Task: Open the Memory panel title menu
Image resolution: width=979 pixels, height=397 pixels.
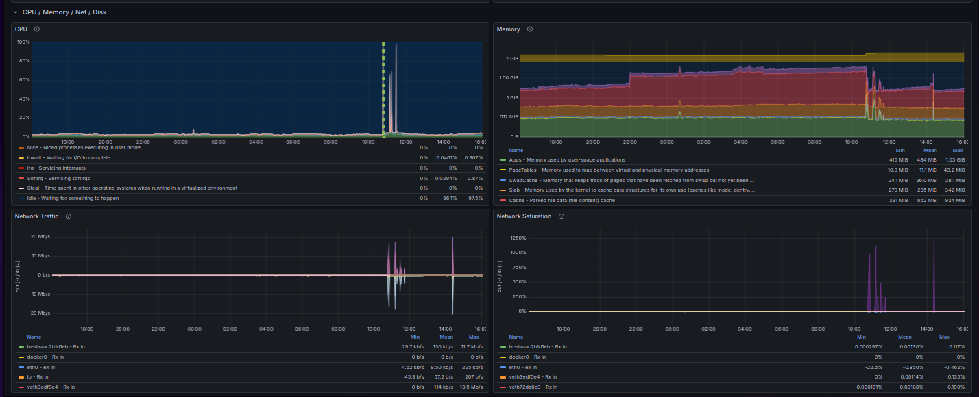Action: coord(508,29)
